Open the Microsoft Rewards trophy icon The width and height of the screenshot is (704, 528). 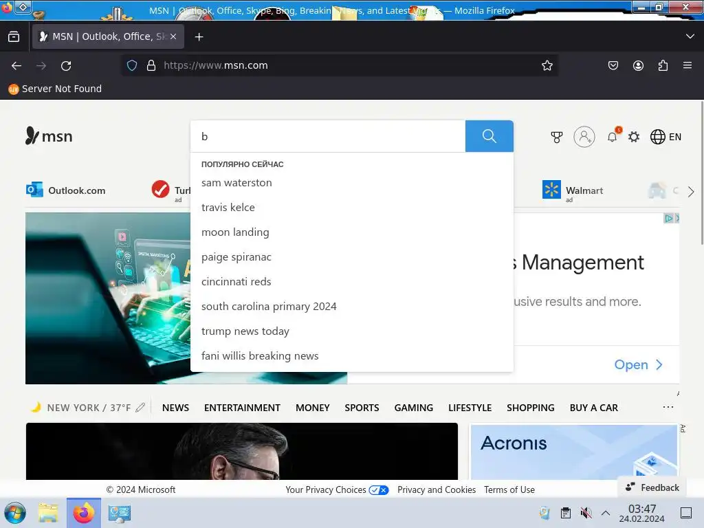(x=557, y=137)
